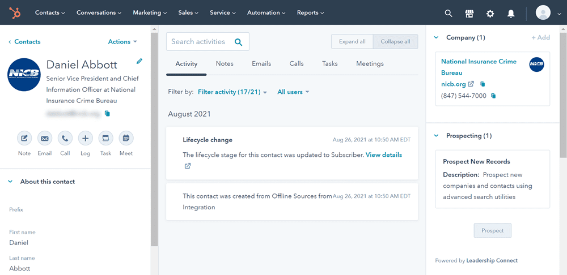Collapse the About this contact section
567x275 pixels.
(10, 182)
